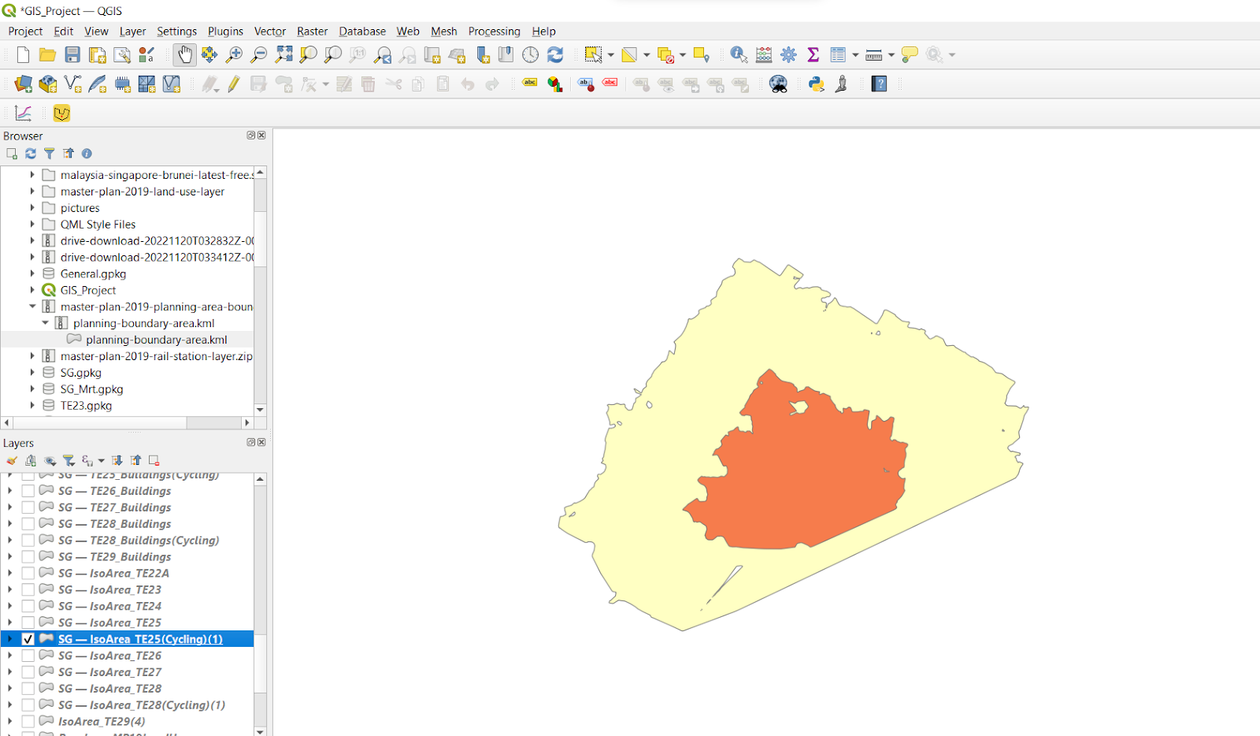
Task: Click the Statistical Summary sigma icon
Action: tap(813, 54)
